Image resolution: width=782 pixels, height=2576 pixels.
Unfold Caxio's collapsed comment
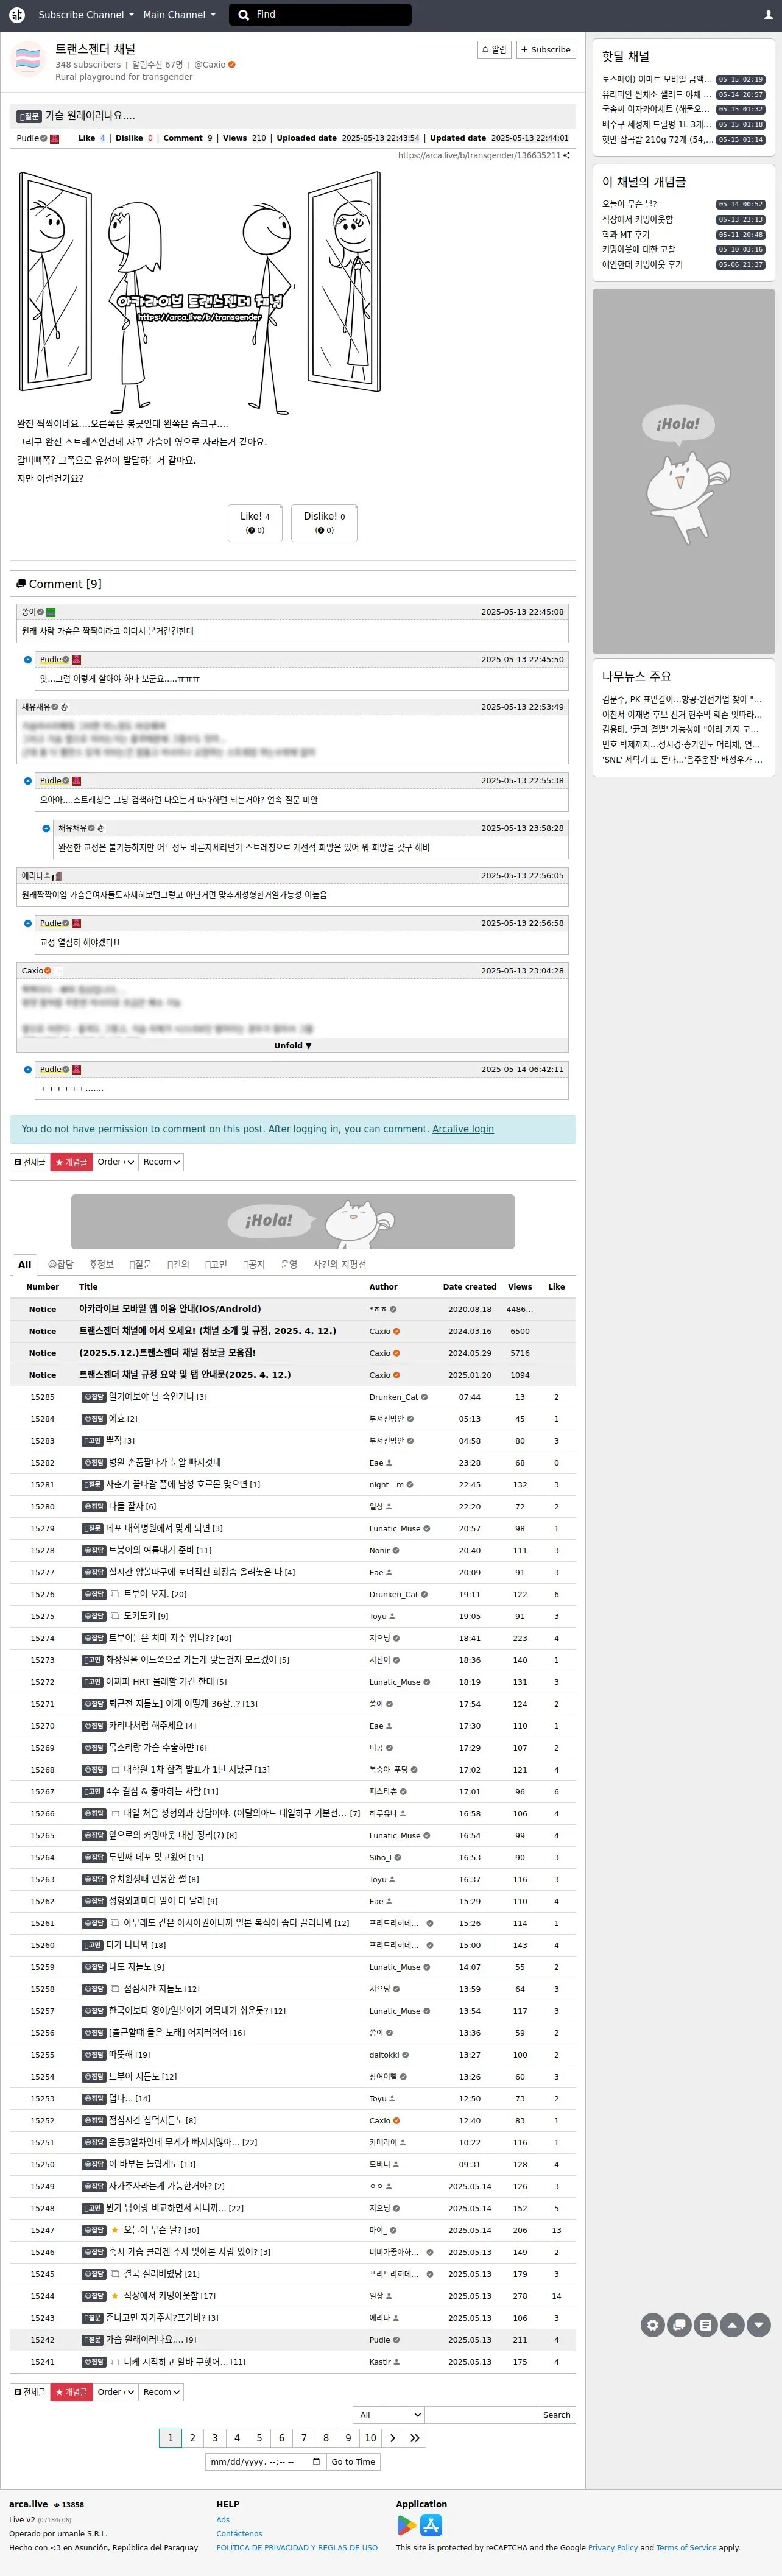[292, 1045]
